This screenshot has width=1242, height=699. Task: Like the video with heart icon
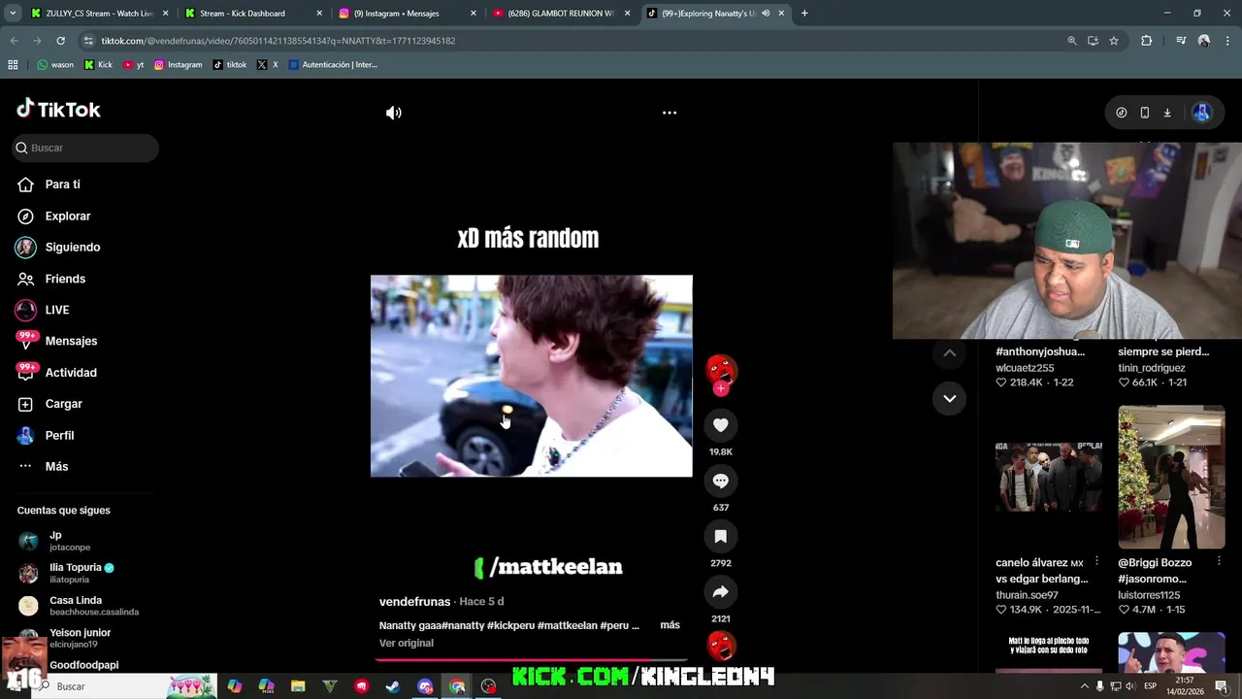[x=721, y=425]
